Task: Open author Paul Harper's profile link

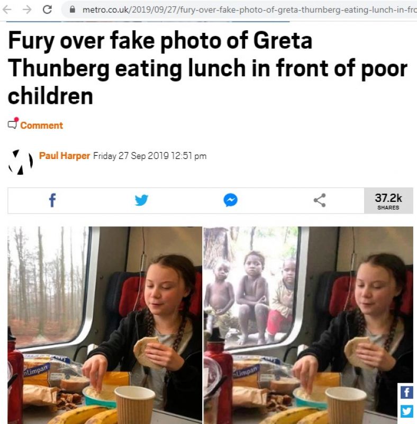Action: (64, 156)
